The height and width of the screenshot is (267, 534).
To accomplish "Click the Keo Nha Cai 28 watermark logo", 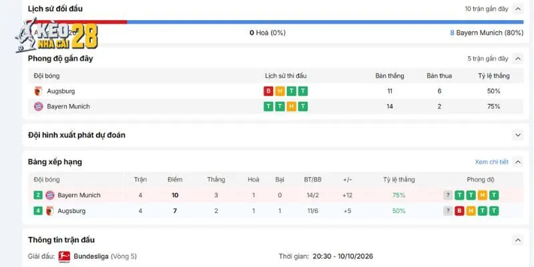I will pyautogui.click(x=57, y=36).
